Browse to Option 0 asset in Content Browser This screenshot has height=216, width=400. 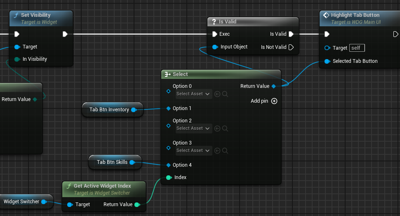click(x=225, y=94)
